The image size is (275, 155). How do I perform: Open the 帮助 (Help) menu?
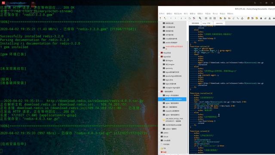[230, 13]
